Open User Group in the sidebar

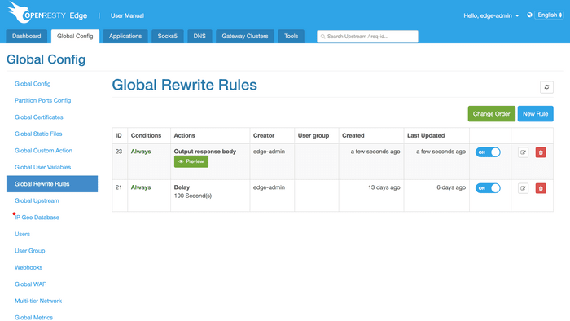30,251
